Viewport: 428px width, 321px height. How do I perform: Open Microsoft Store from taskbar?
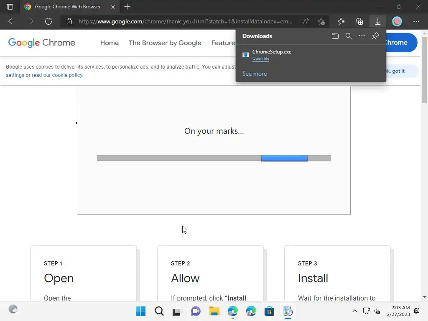click(x=269, y=311)
